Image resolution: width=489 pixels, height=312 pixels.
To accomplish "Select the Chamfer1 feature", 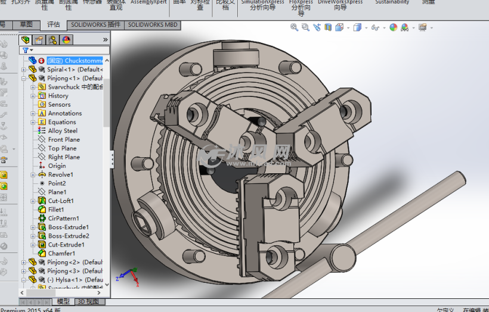I will tap(61, 254).
